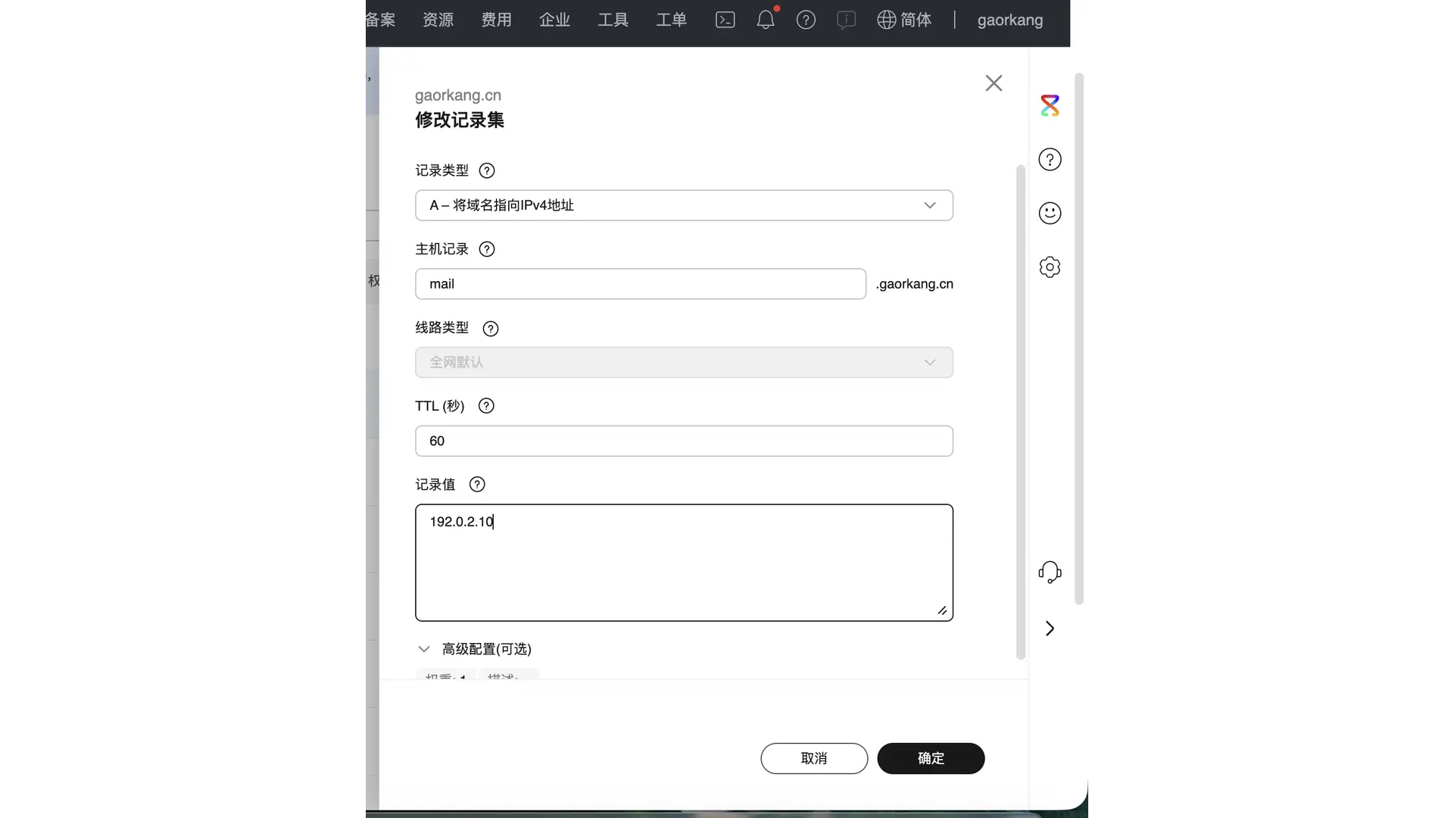Open the feedback message icon in header
The height and width of the screenshot is (818, 1454).
846,20
